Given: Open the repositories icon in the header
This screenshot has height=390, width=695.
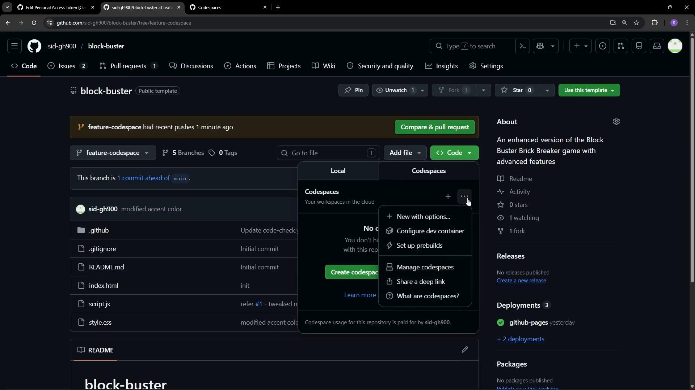Looking at the screenshot, I should point(639,46).
